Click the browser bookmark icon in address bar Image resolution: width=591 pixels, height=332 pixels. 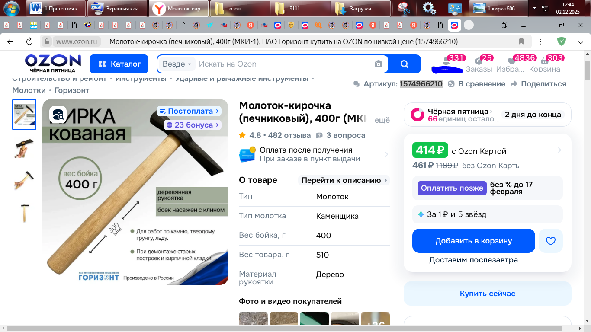tap(521, 41)
